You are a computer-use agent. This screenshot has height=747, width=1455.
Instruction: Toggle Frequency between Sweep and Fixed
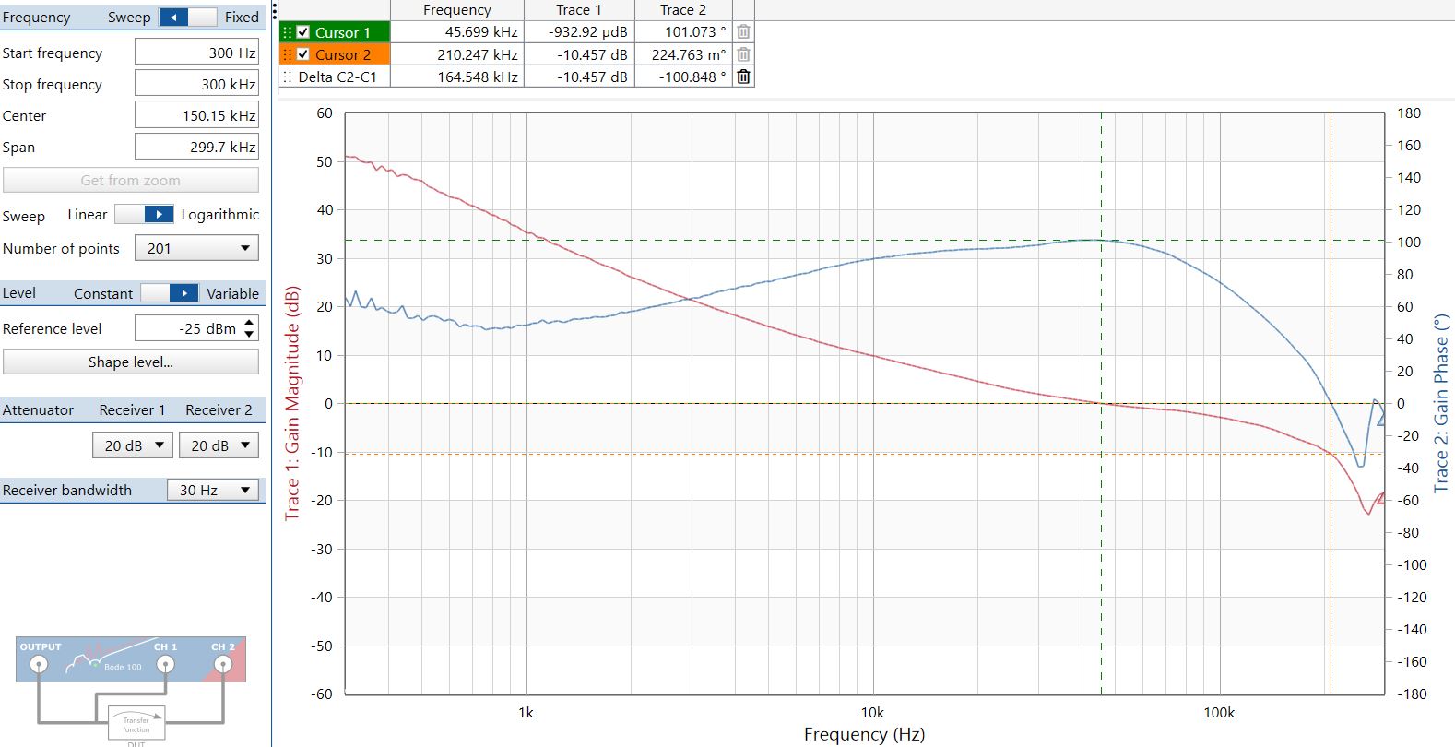pos(188,17)
